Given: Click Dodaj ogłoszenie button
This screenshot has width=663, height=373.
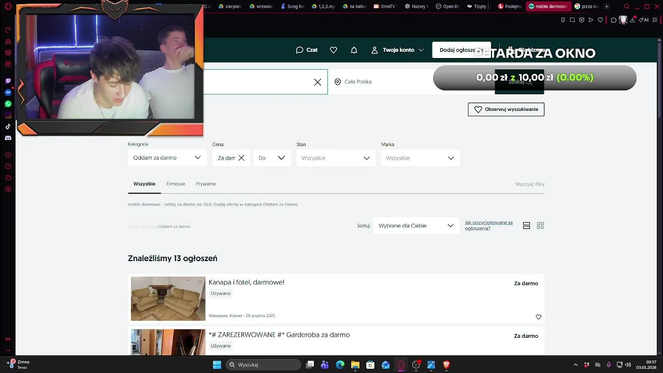Looking at the screenshot, I should [x=462, y=50].
